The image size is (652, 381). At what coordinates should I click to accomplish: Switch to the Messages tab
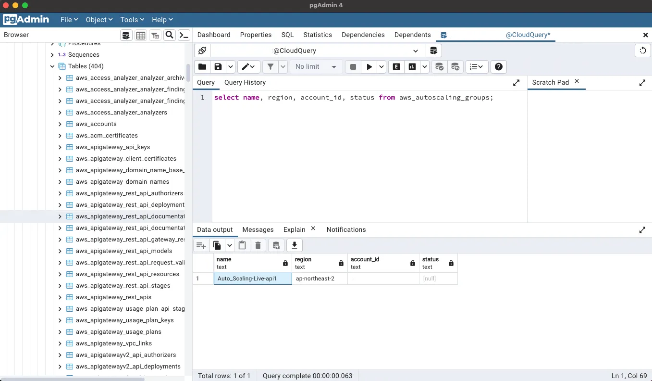tap(258, 229)
